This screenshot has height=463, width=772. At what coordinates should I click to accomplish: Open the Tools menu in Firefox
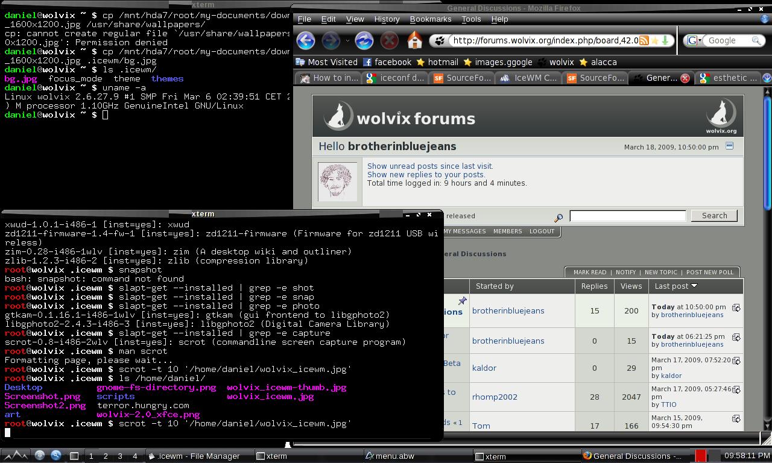[x=471, y=19]
